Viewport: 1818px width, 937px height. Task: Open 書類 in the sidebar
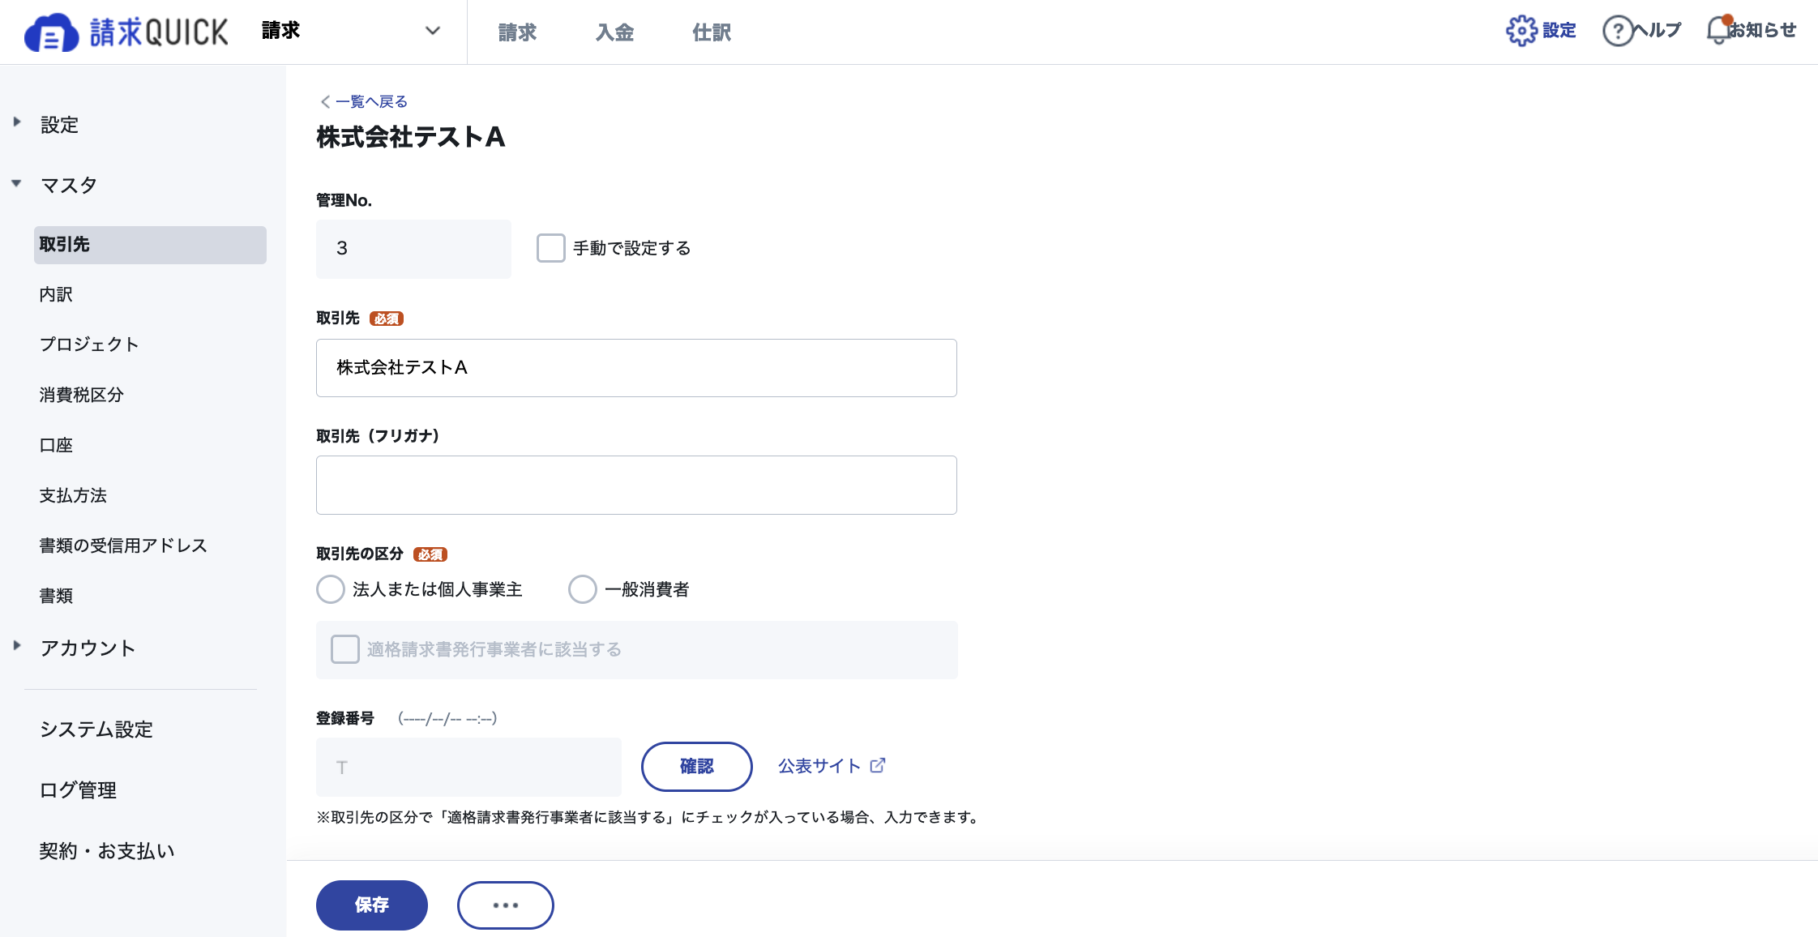coord(56,596)
